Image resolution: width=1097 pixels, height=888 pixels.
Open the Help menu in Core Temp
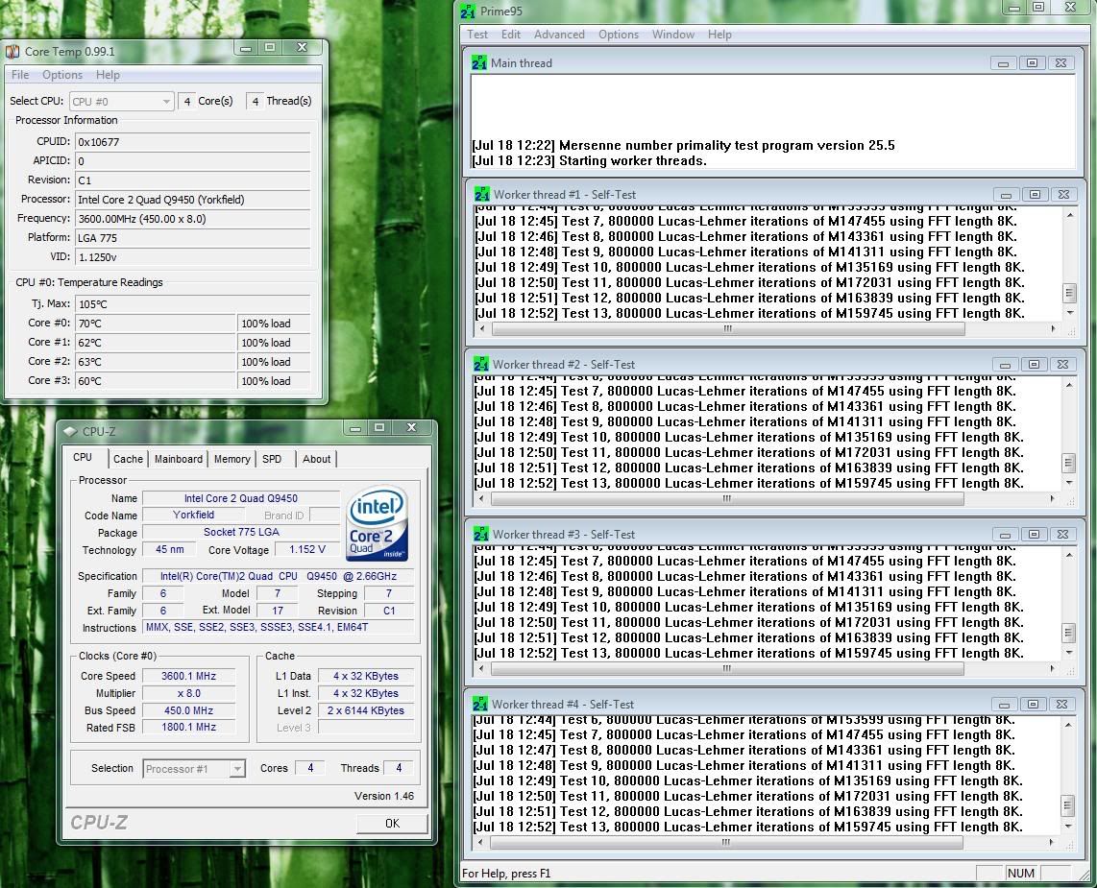(108, 75)
